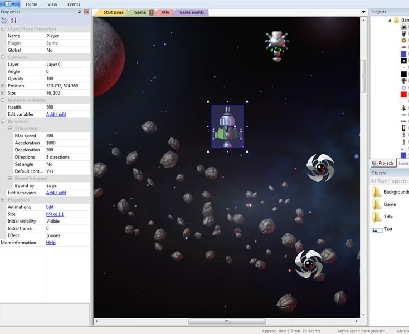Click the Max speed value 300
Image resolution: width=409 pixels, height=334 pixels.
click(67, 136)
